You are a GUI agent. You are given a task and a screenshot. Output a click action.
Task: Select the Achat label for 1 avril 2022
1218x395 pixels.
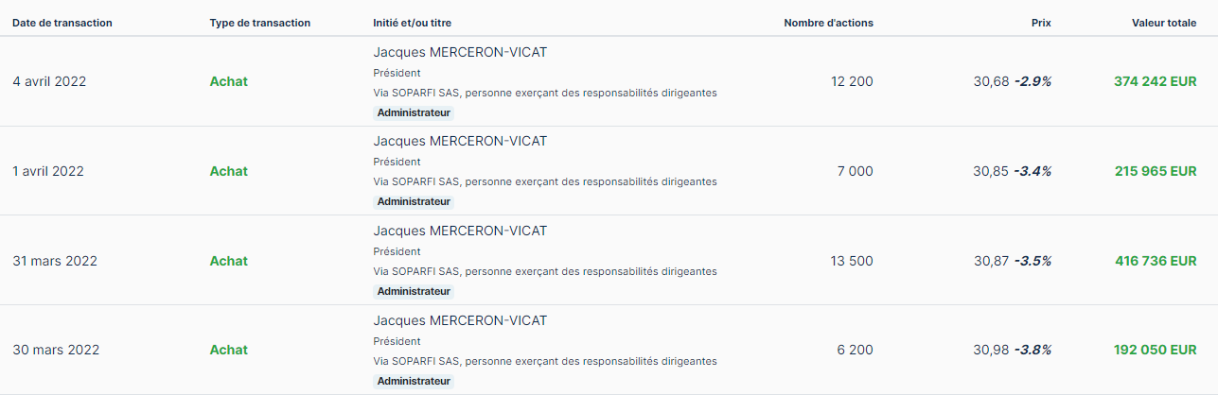click(x=228, y=171)
